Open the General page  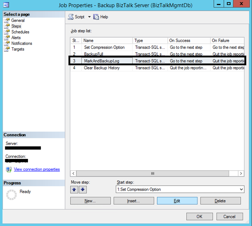(x=18, y=21)
